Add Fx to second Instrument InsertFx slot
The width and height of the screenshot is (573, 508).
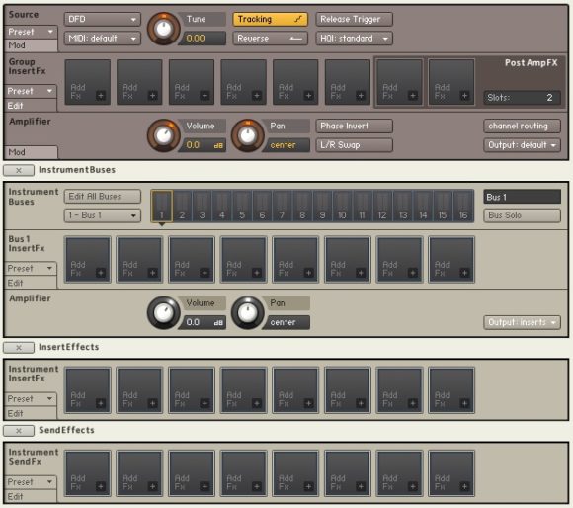tap(139, 390)
